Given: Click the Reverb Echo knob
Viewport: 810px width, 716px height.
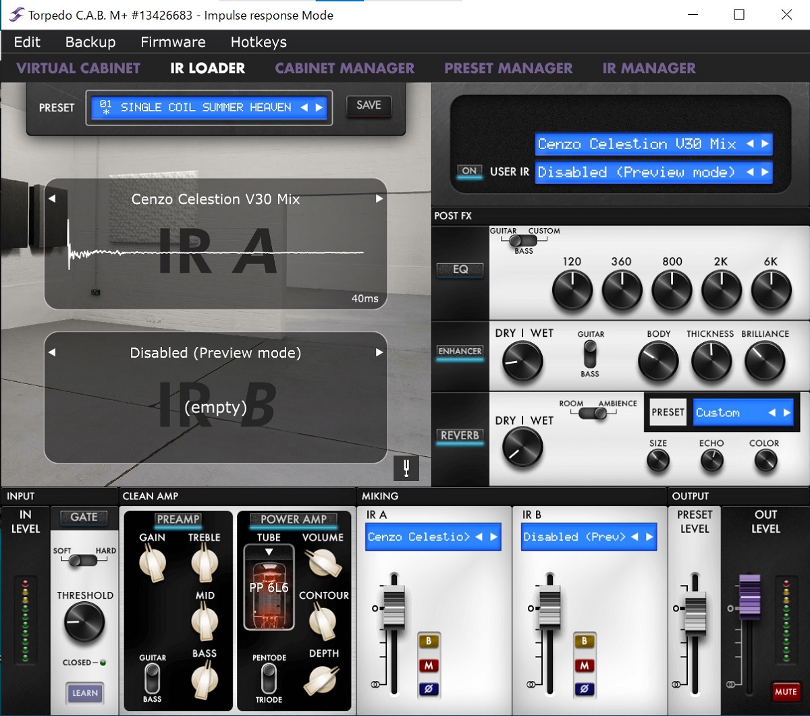Looking at the screenshot, I should tap(711, 460).
